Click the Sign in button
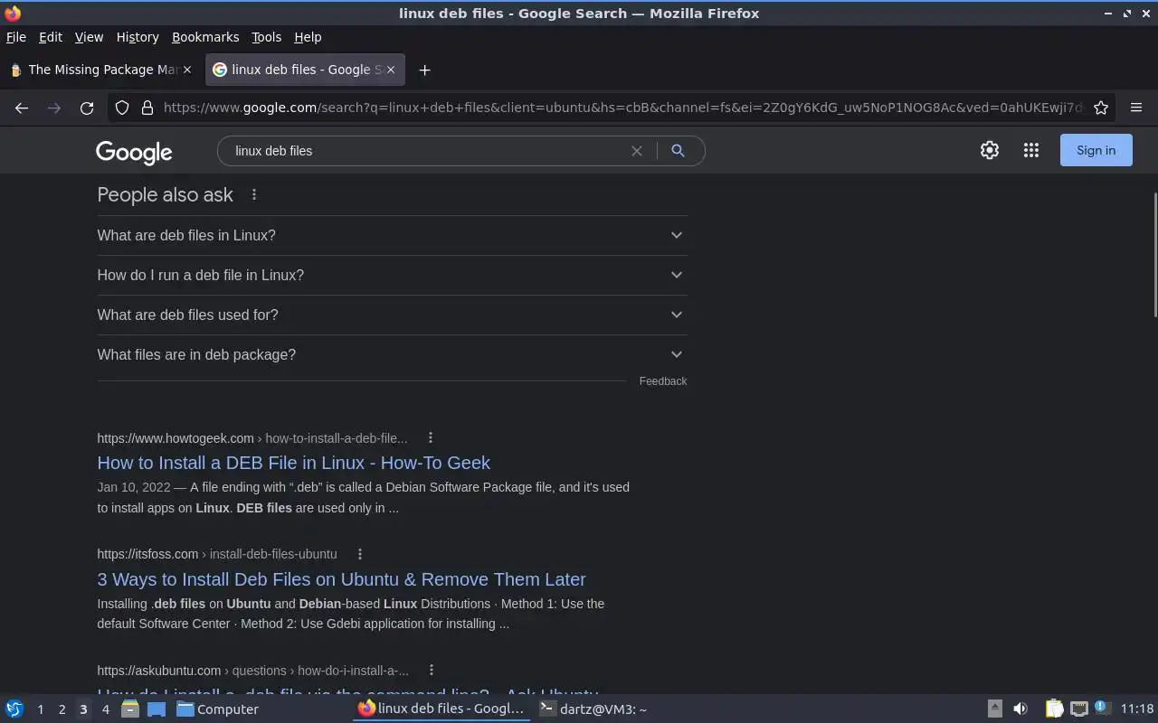Viewport: 1158px width, 723px height. (1096, 151)
